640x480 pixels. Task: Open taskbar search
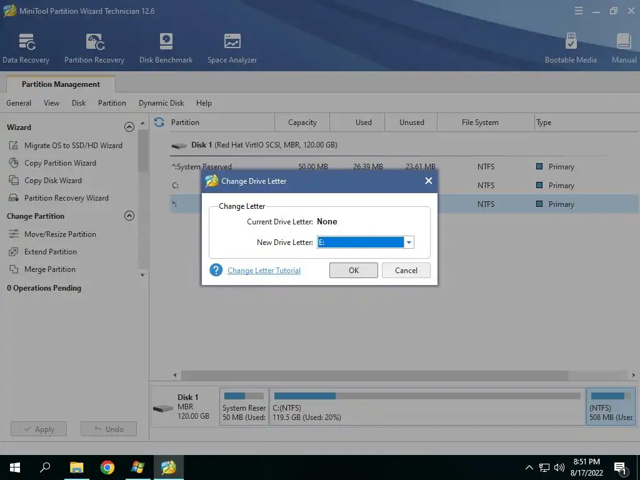point(45,467)
